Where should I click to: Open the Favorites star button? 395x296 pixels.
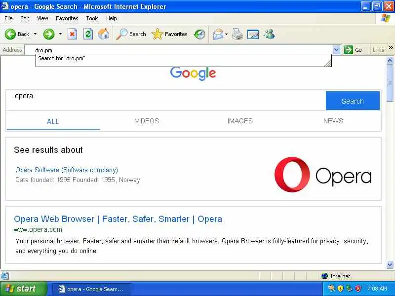169,34
